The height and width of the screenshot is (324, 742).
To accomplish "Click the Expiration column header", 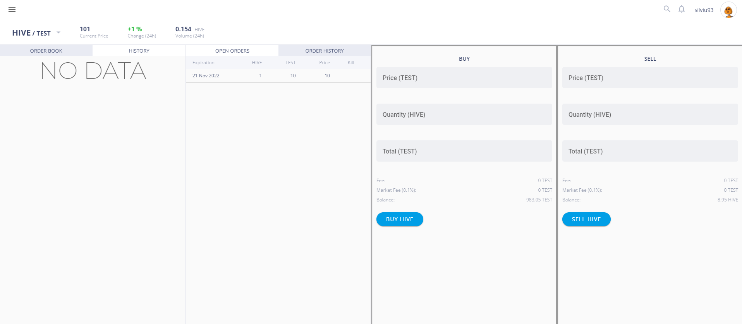I will click(203, 63).
